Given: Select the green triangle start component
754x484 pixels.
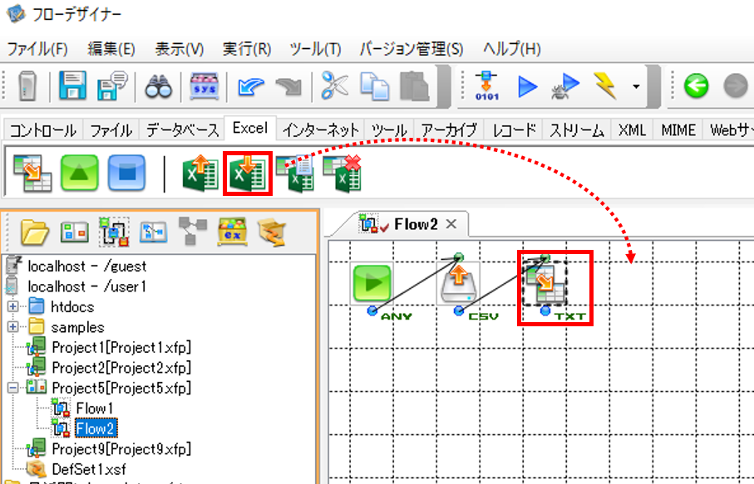Looking at the screenshot, I should [x=79, y=173].
